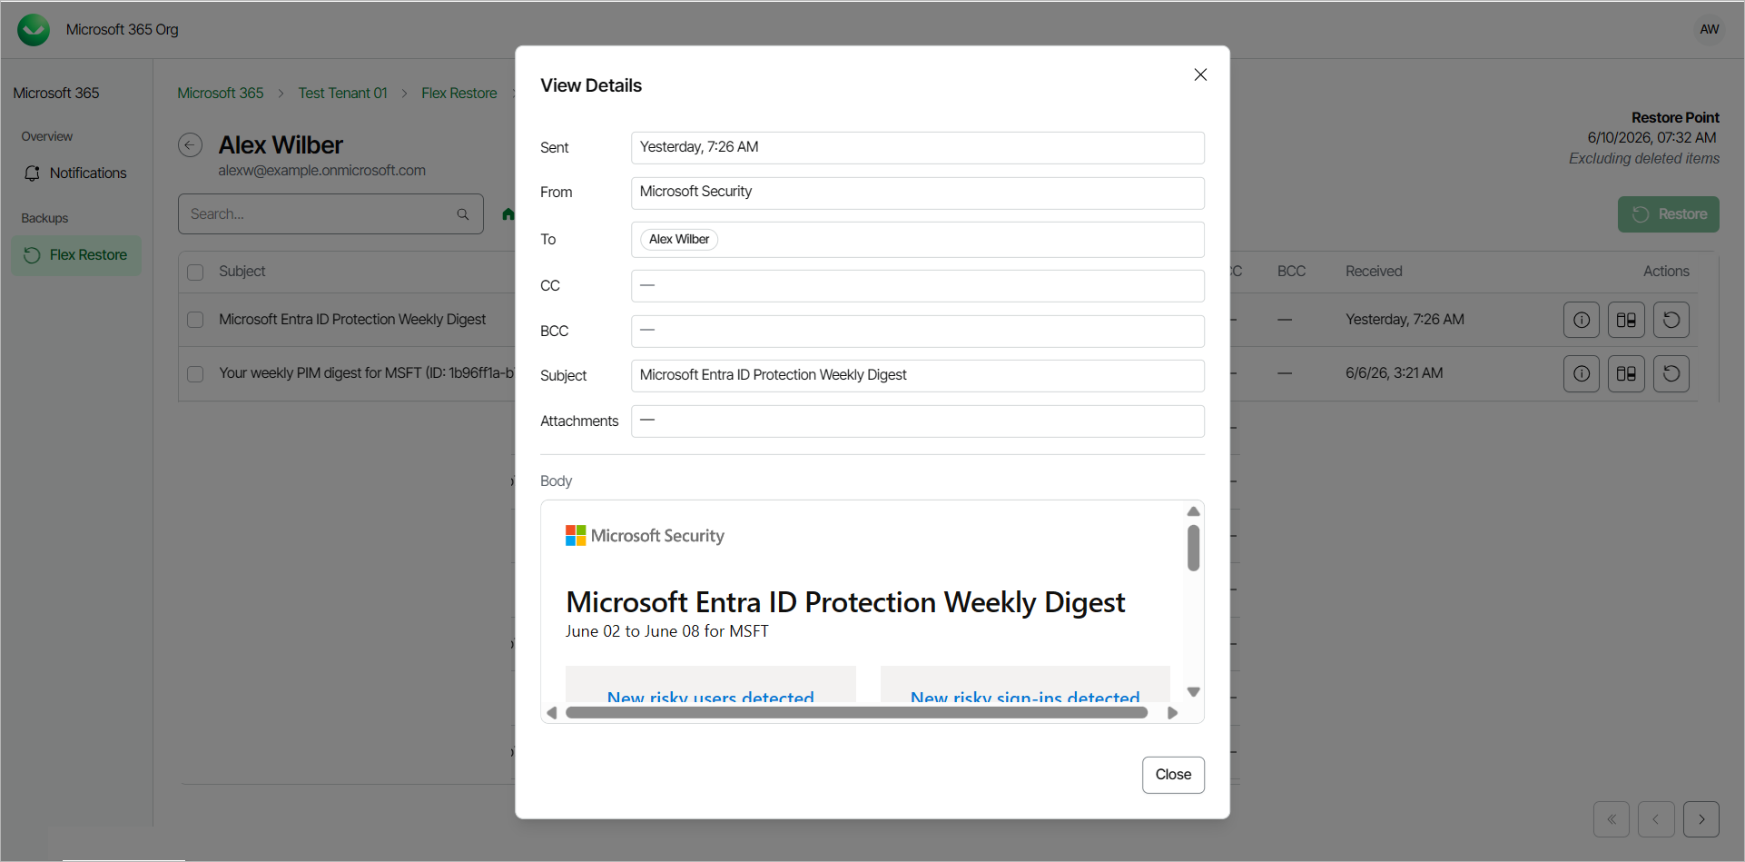Click the Flex Restore sidebar icon

[32, 255]
